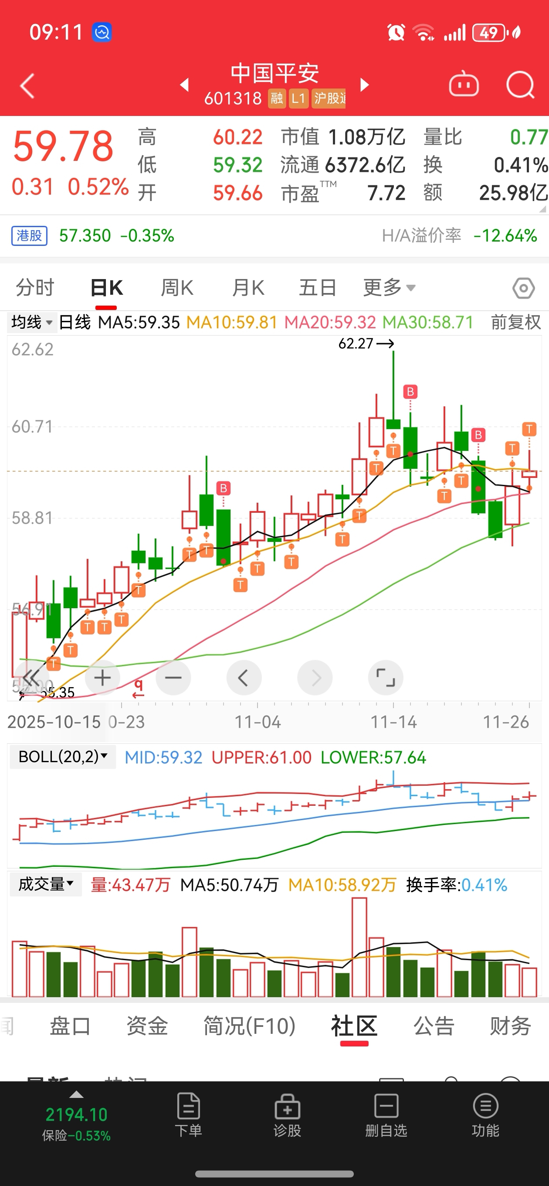
Task: Jump to earliest data with double-left arrows
Action: pyautogui.click(x=31, y=677)
